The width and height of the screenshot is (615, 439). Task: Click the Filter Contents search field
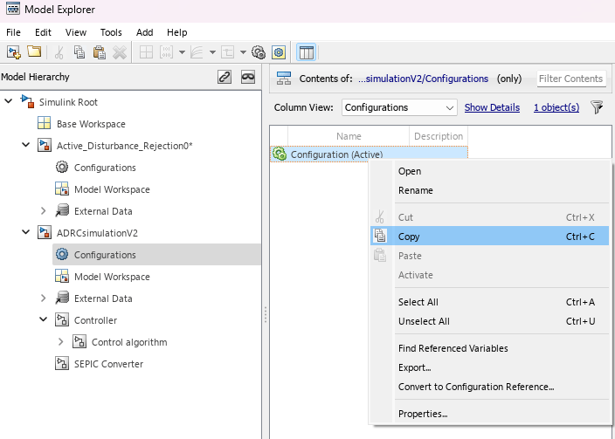tap(571, 79)
